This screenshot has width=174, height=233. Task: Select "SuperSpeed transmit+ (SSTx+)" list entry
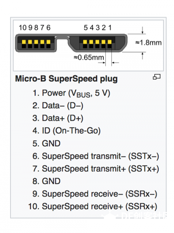(x=96, y=169)
